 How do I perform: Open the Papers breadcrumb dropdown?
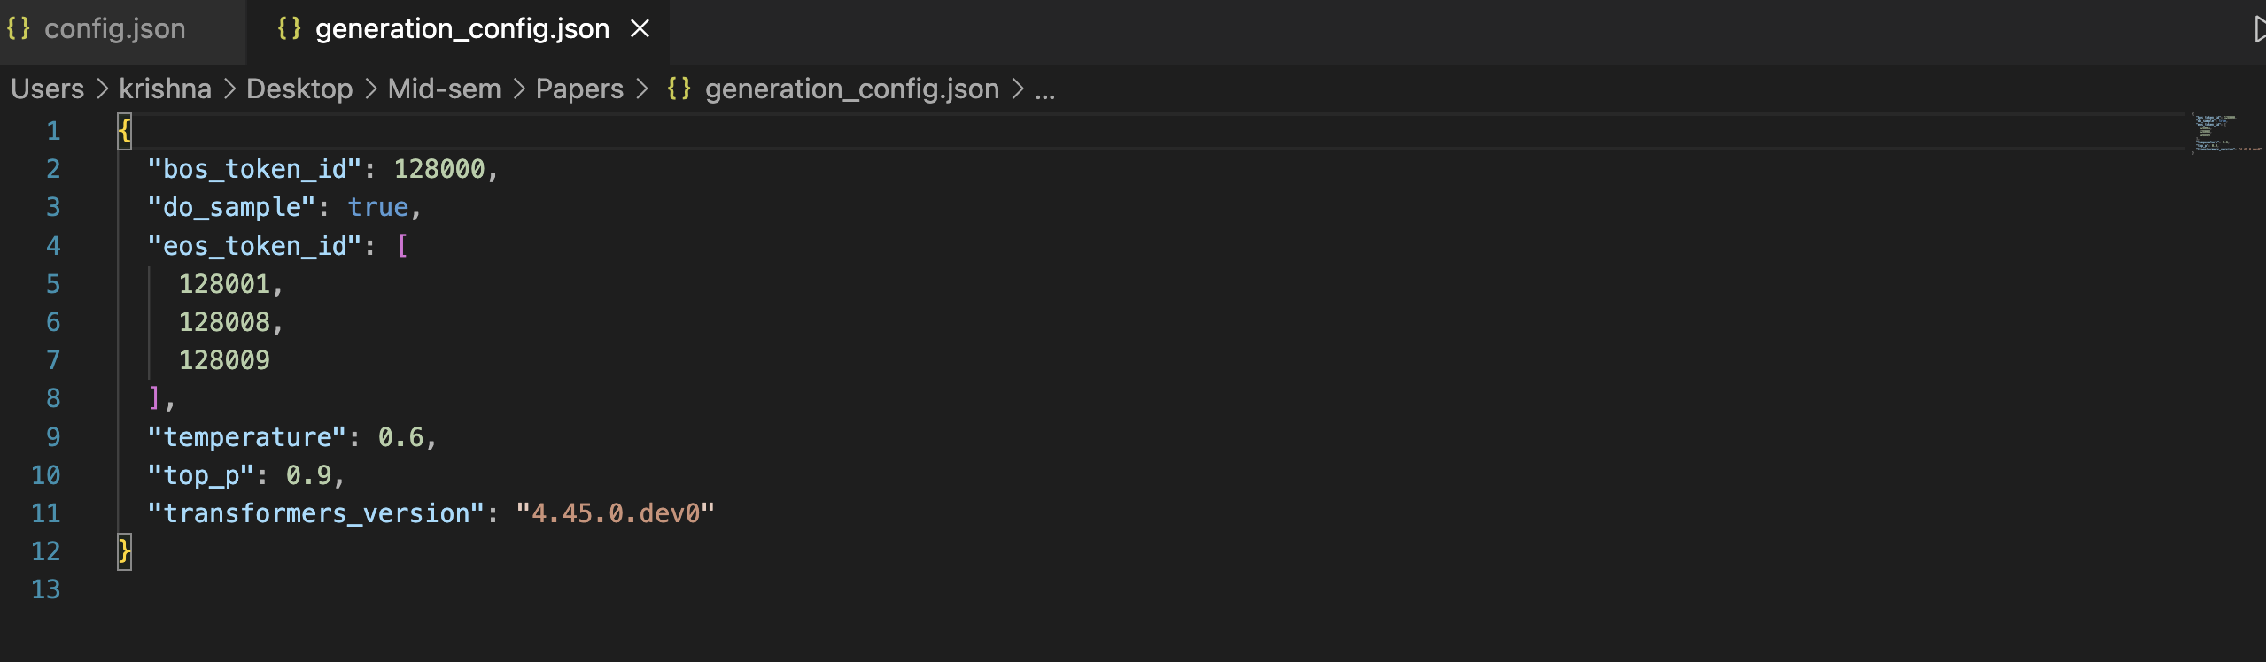click(x=579, y=89)
